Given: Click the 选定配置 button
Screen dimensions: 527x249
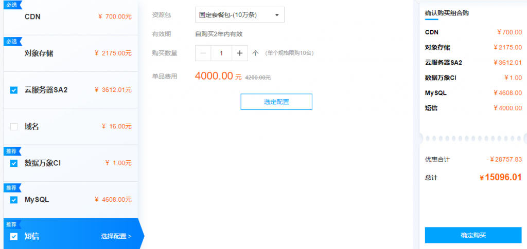Looking at the screenshot, I should click(x=276, y=102).
